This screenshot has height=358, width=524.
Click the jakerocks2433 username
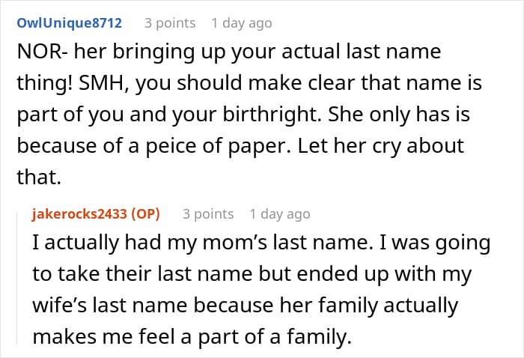82,214
